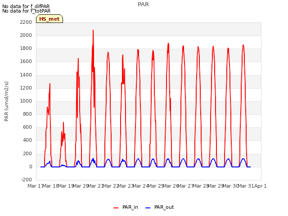The width and height of the screenshot is (288, 216).
Task: Click the 1200 y-axis tick label
Action: tap(26, 88)
